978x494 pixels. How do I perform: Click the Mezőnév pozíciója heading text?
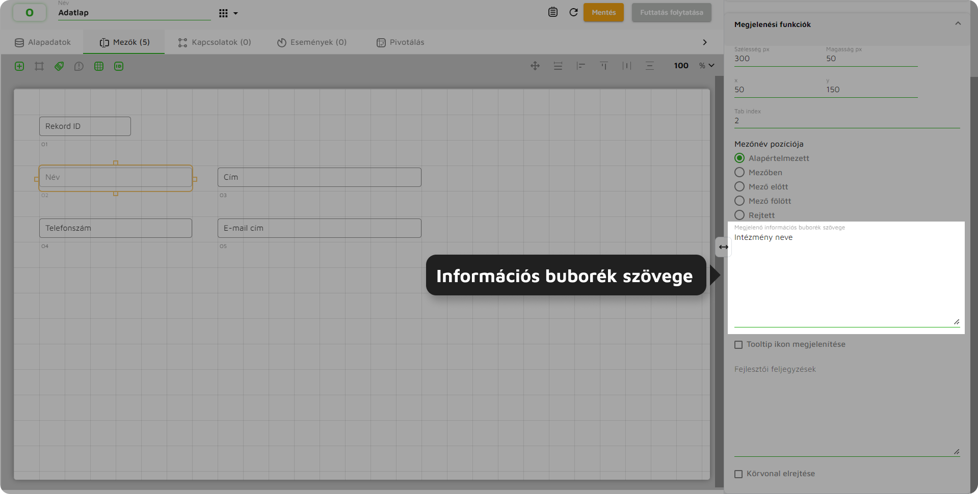(769, 144)
